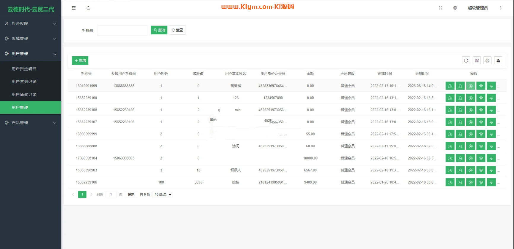
Task: Click the green 查询 search button
Action: tap(159, 30)
